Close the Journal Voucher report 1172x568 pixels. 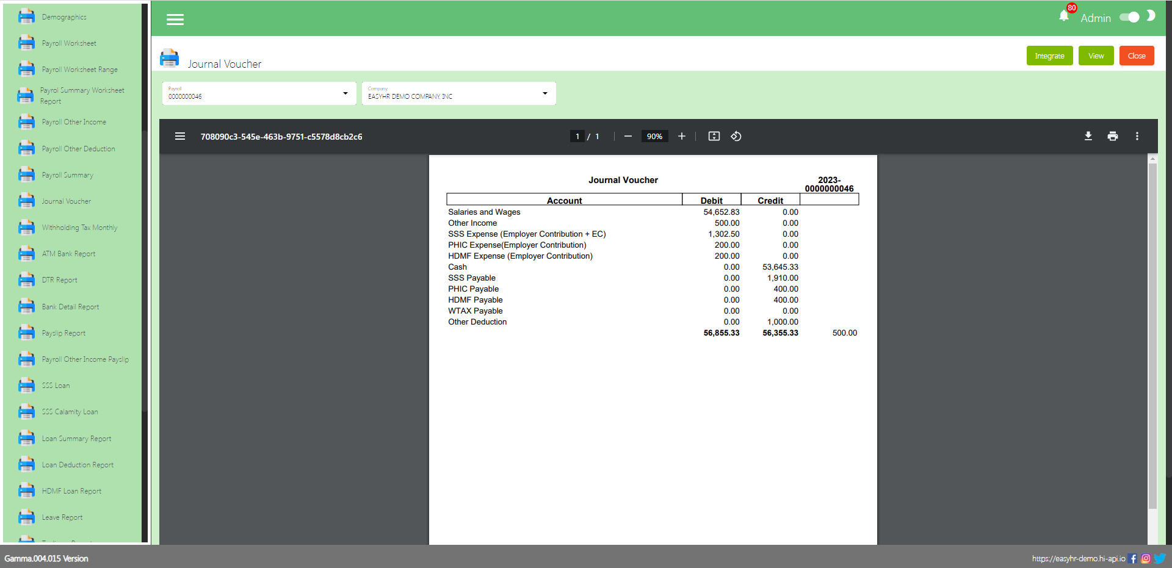(x=1136, y=56)
